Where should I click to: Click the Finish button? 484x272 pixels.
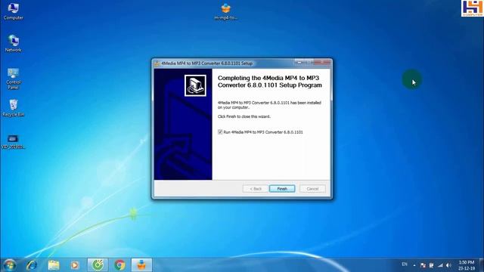(x=282, y=188)
